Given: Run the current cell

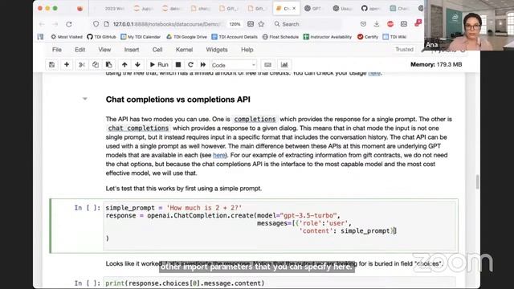Looking at the screenshot, I should pyautogui.click(x=159, y=65).
